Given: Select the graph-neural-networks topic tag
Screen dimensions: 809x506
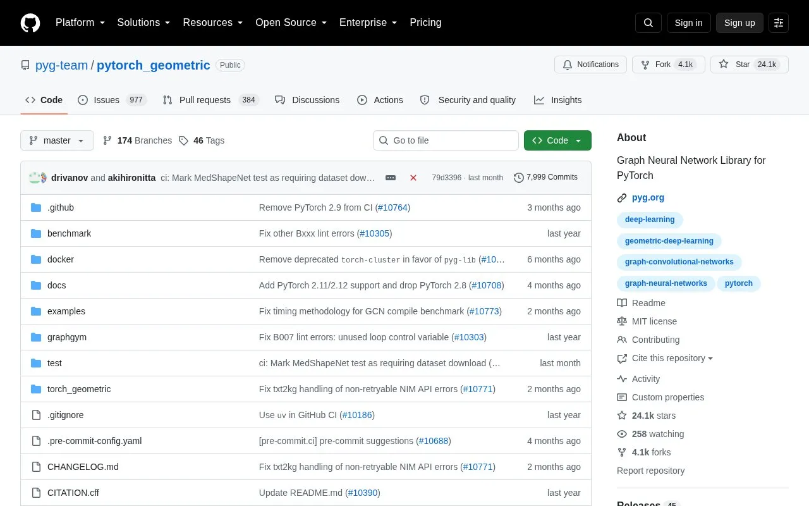Looking at the screenshot, I should tap(666, 283).
